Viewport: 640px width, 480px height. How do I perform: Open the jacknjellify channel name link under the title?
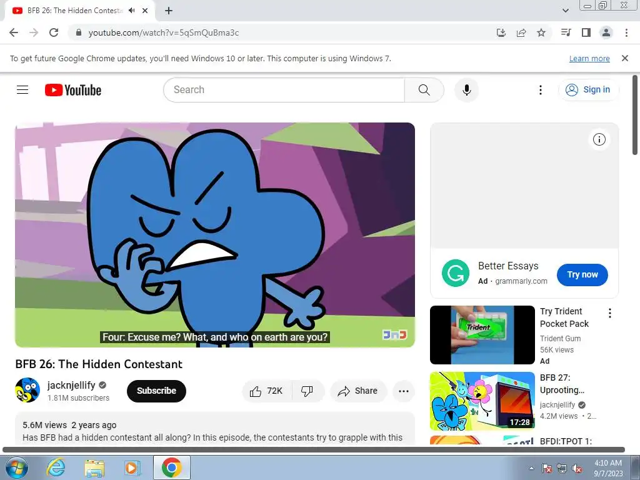pos(71,385)
